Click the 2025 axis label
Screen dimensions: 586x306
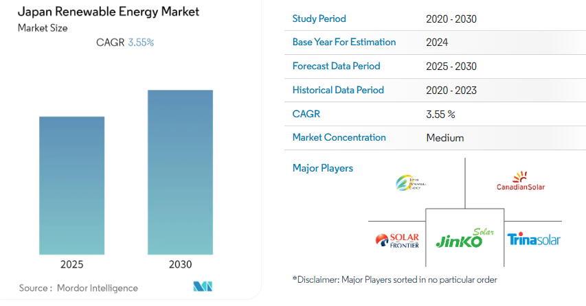72,264
